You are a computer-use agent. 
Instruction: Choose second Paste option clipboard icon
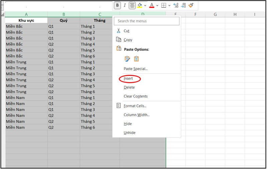pyautogui.click(x=136, y=59)
